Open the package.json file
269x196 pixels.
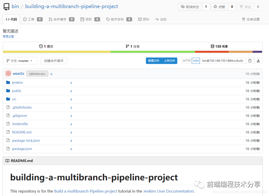tap(22, 149)
